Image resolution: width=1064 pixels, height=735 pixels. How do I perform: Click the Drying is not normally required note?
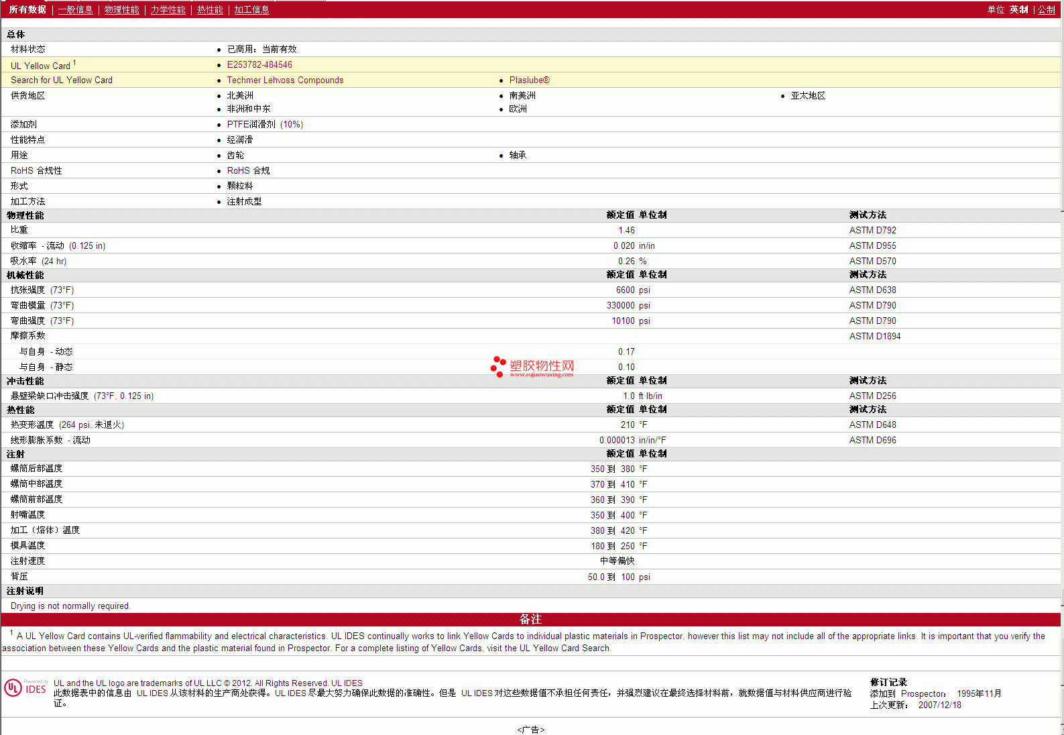(70, 606)
